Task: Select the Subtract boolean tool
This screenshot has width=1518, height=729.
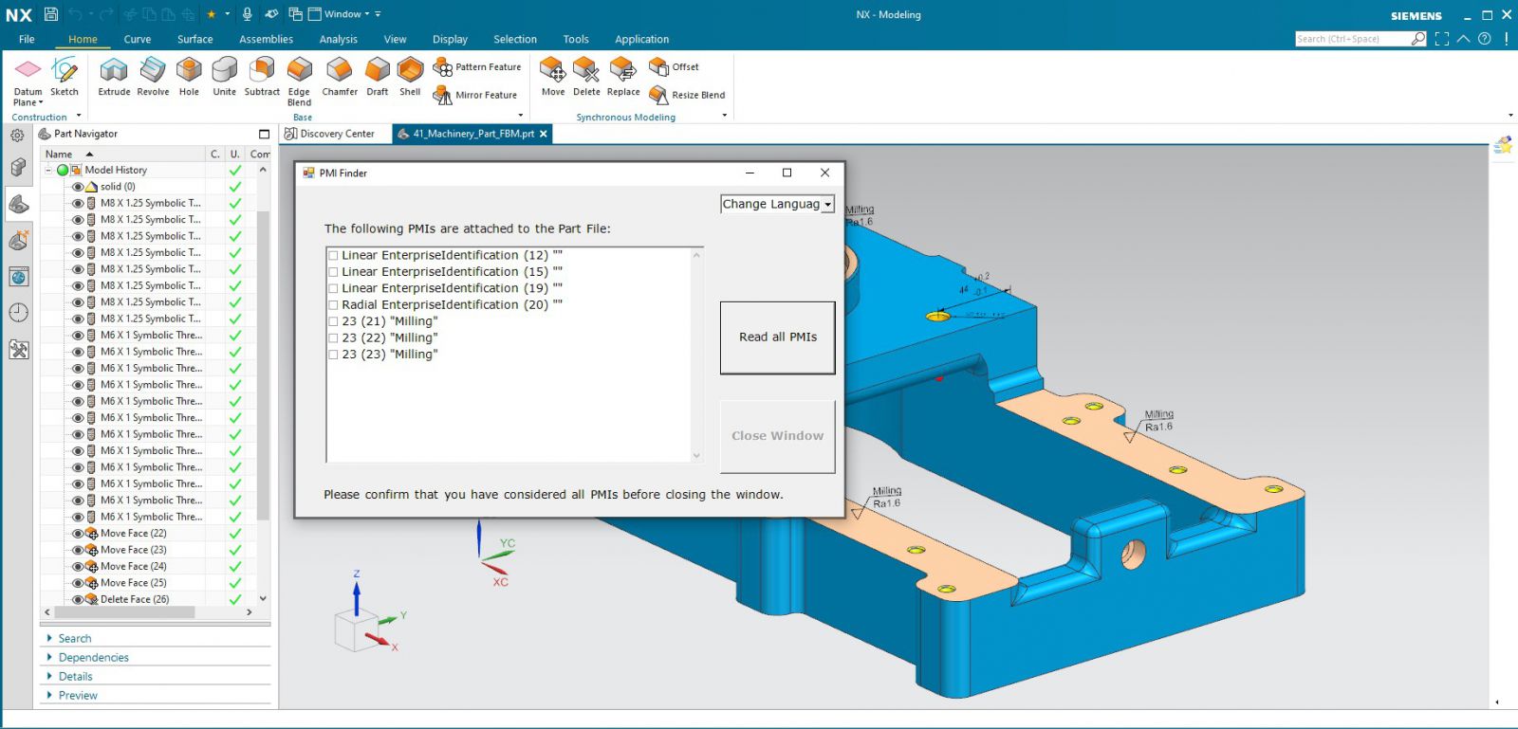Action: (x=262, y=76)
